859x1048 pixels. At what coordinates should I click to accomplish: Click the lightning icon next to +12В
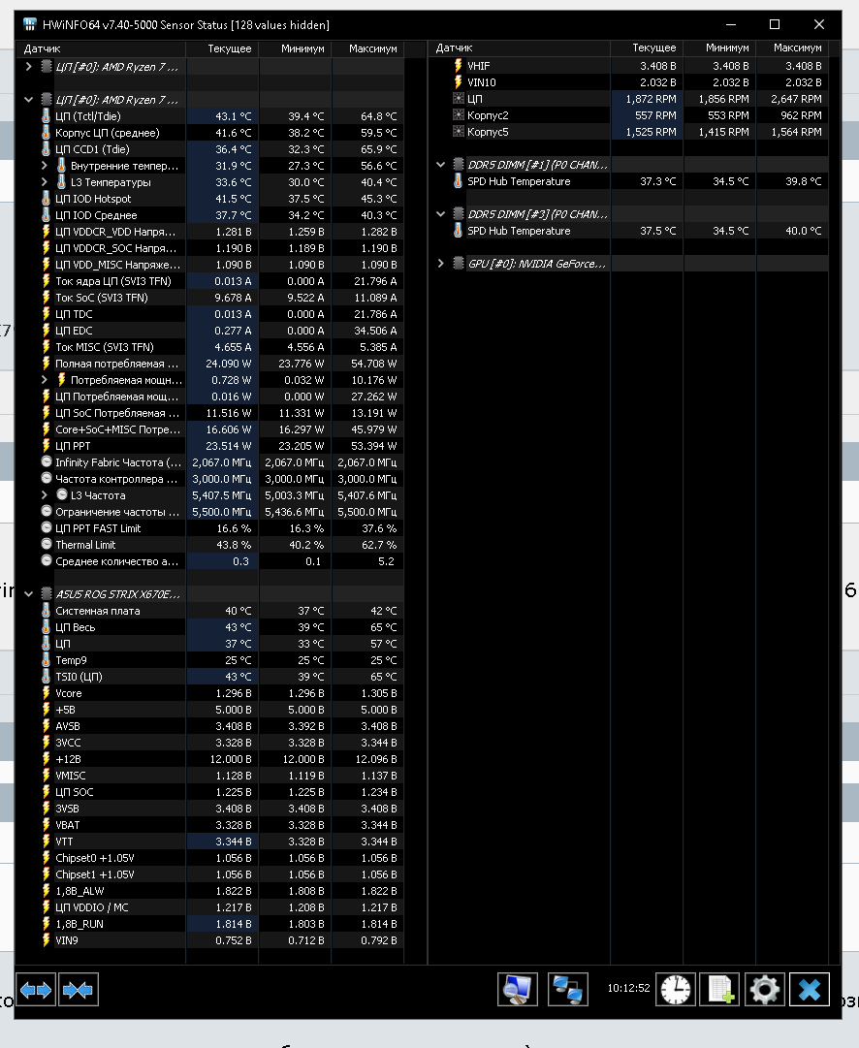coord(46,758)
